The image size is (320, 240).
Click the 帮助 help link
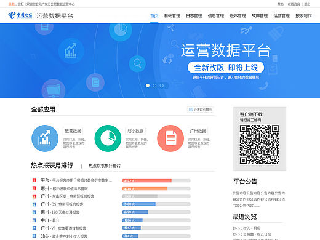point(281,4)
